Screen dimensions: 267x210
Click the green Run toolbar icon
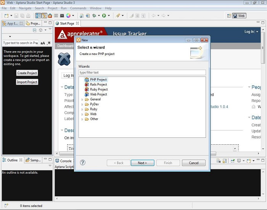point(104,16)
